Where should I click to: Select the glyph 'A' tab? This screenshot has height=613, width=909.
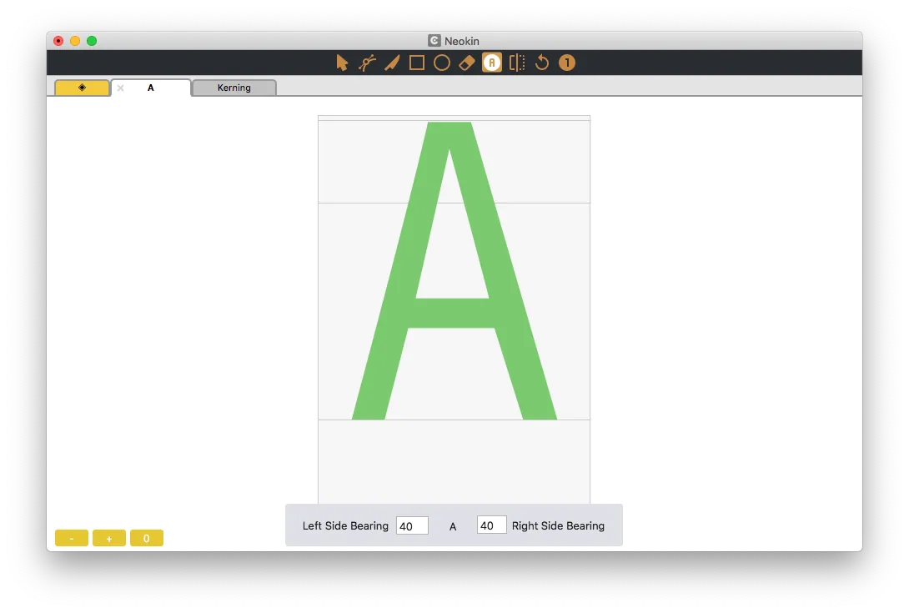(150, 87)
